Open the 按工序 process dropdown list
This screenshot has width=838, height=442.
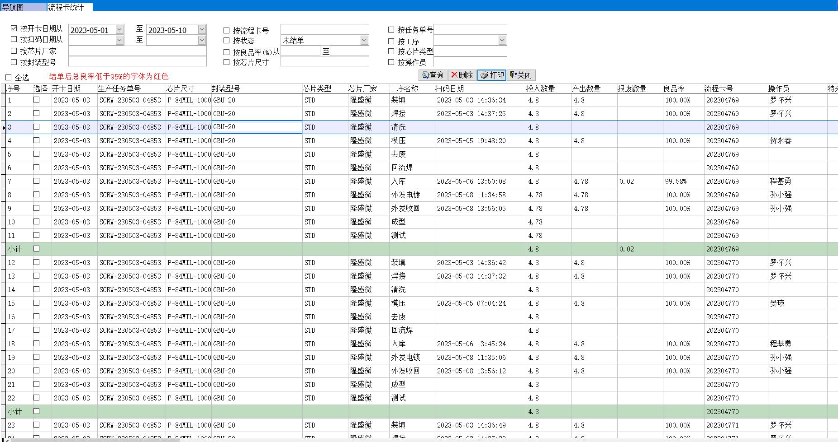point(502,40)
